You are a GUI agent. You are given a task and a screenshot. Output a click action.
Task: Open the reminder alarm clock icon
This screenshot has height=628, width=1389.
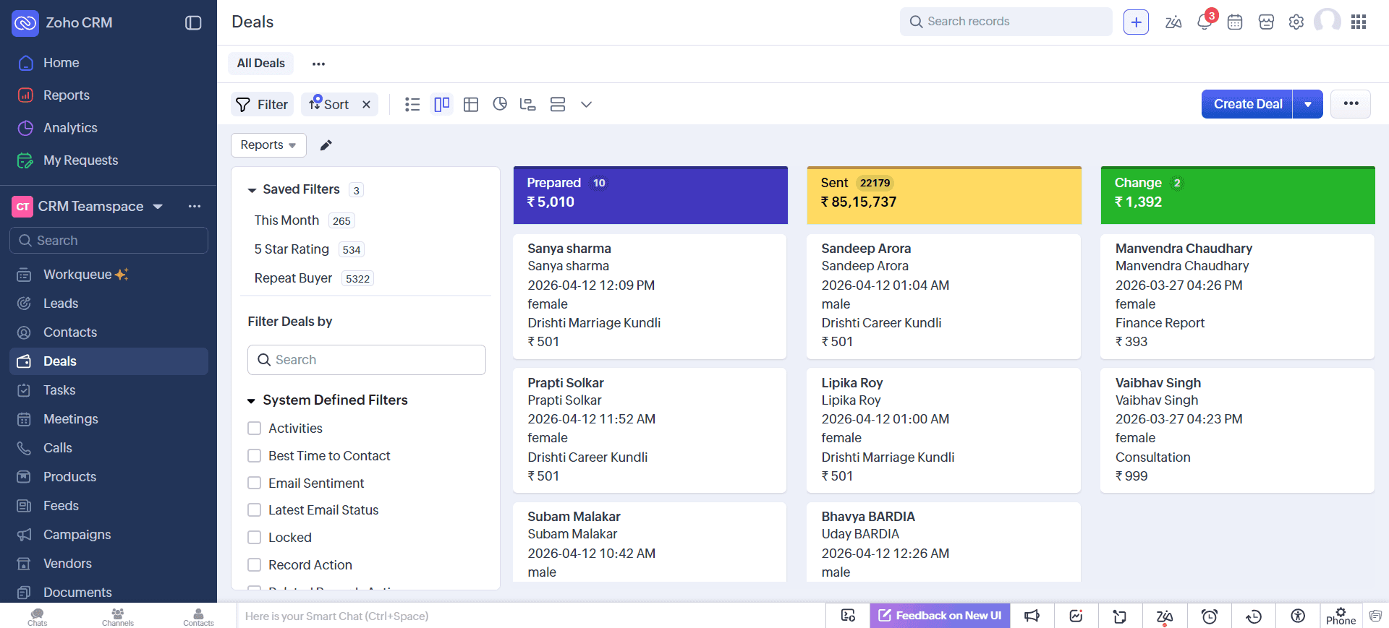coord(1210,616)
